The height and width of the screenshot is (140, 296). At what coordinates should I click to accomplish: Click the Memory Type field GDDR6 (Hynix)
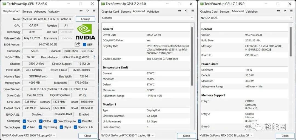pyautogui.click(x=38, y=76)
